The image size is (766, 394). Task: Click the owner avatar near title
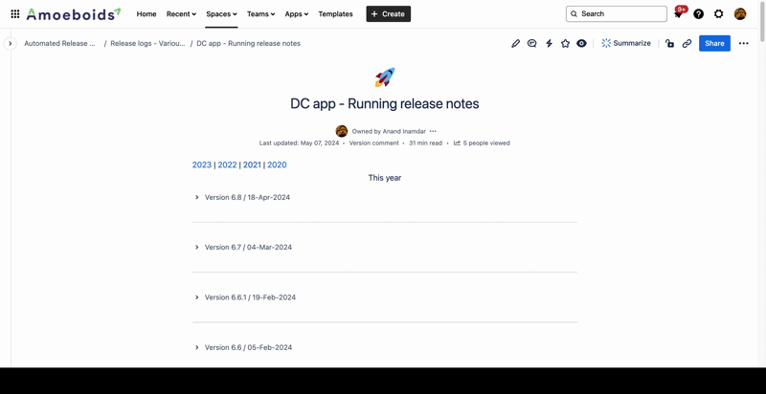pyautogui.click(x=342, y=131)
